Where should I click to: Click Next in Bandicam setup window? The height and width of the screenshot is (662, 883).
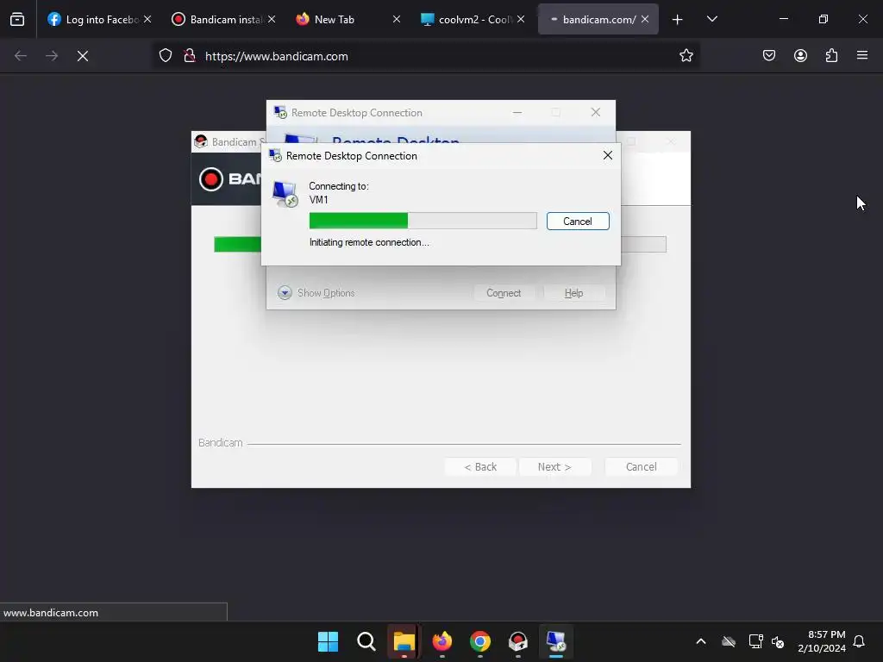coord(554,466)
